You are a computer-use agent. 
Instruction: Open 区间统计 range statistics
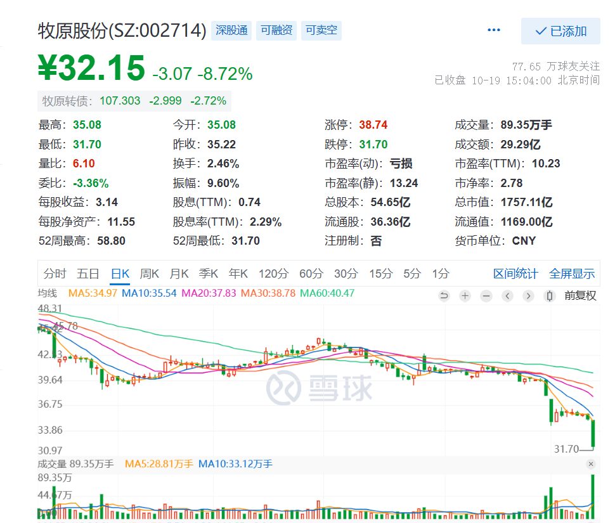tap(515, 273)
